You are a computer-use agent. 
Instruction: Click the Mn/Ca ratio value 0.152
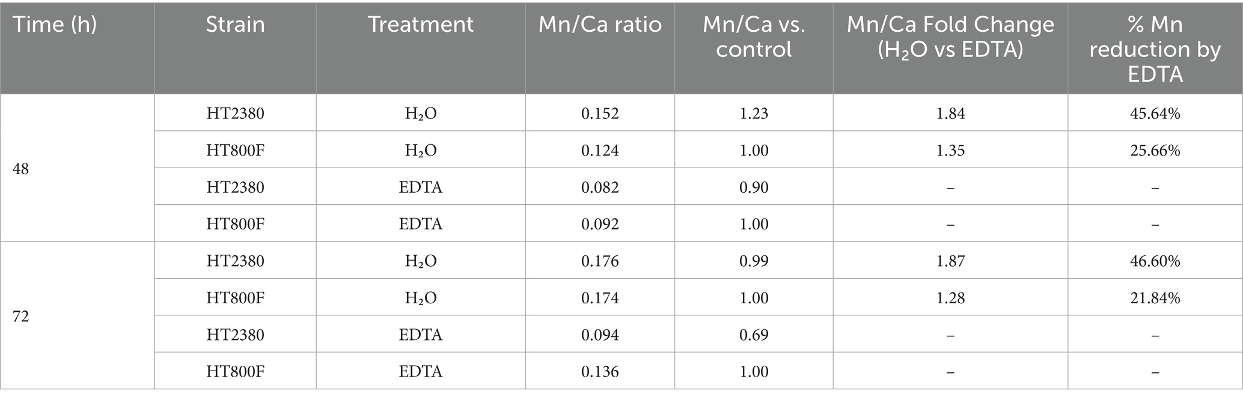click(x=600, y=114)
